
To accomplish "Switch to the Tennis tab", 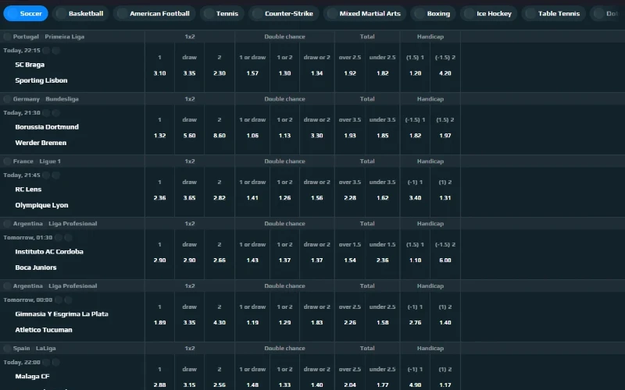I will (x=222, y=13).
